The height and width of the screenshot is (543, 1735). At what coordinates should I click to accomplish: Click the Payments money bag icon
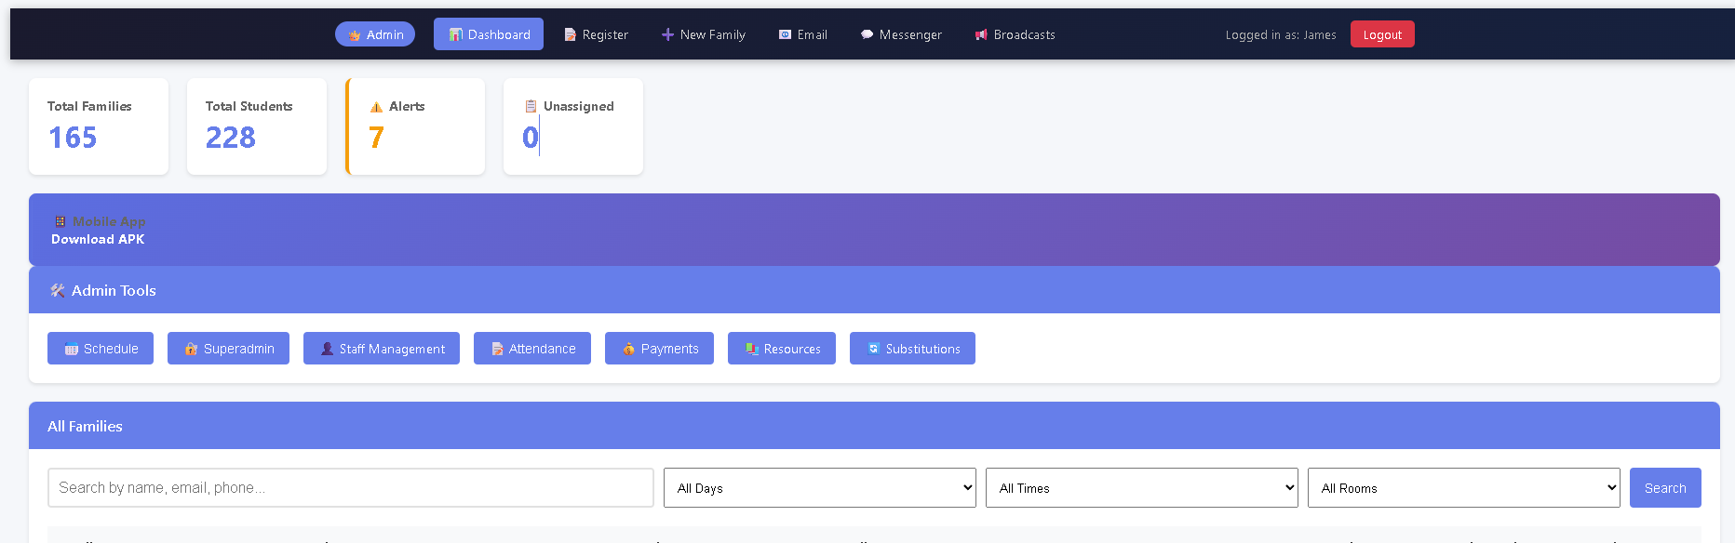tap(628, 349)
